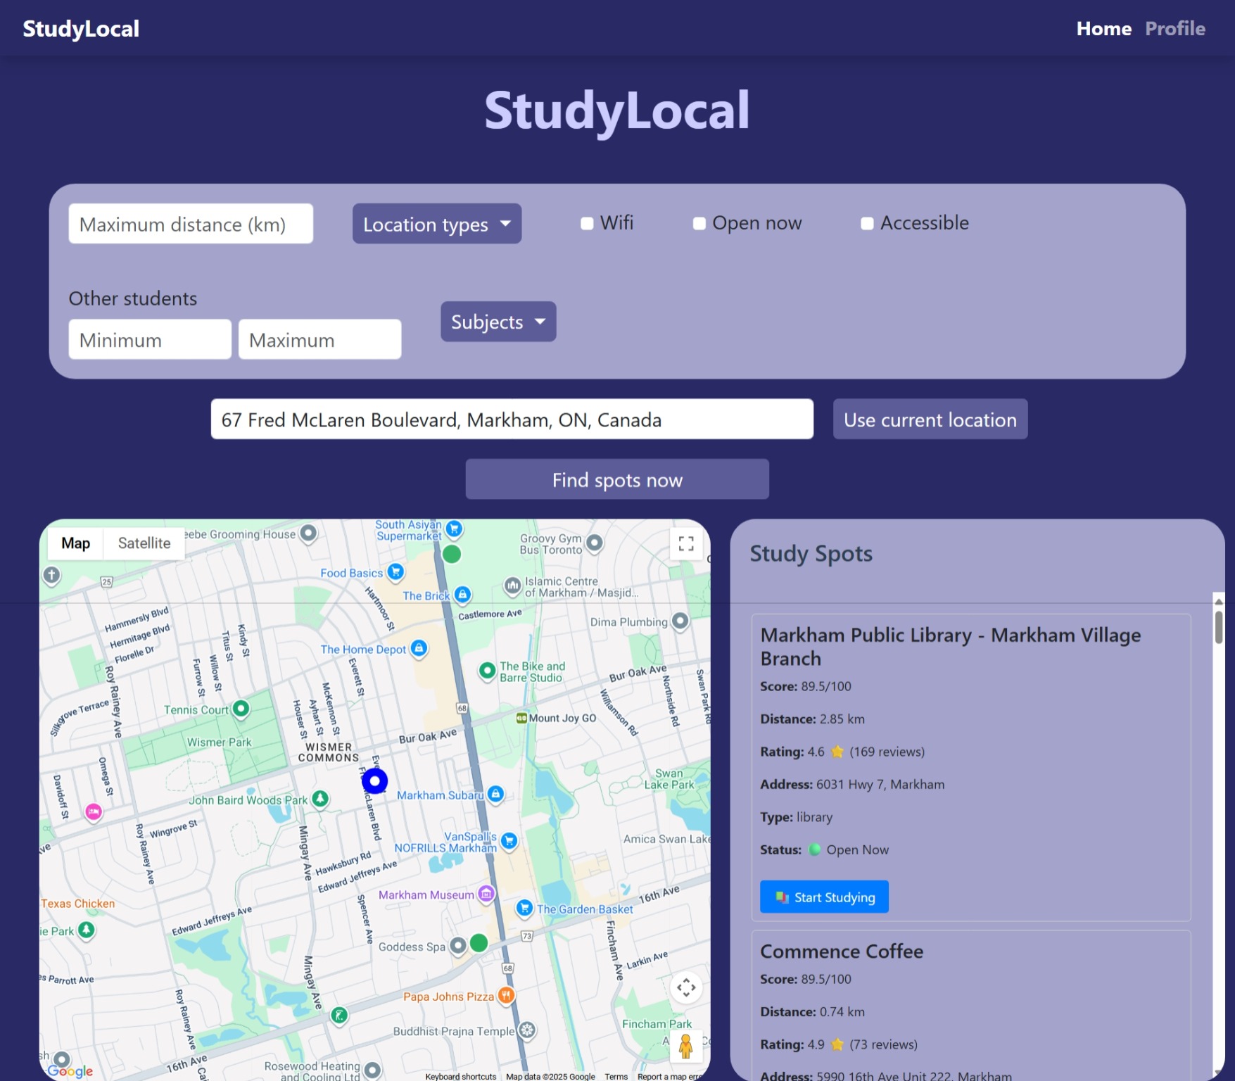
Task: Click the Papa Johns Pizza map pin
Action: click(505, 995)
